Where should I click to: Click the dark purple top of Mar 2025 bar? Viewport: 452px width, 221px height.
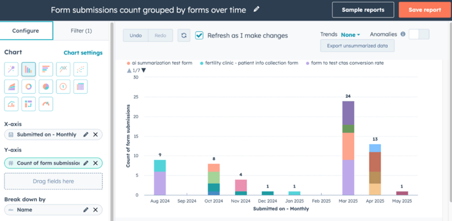pyautogui.click(x=348, y=113)
